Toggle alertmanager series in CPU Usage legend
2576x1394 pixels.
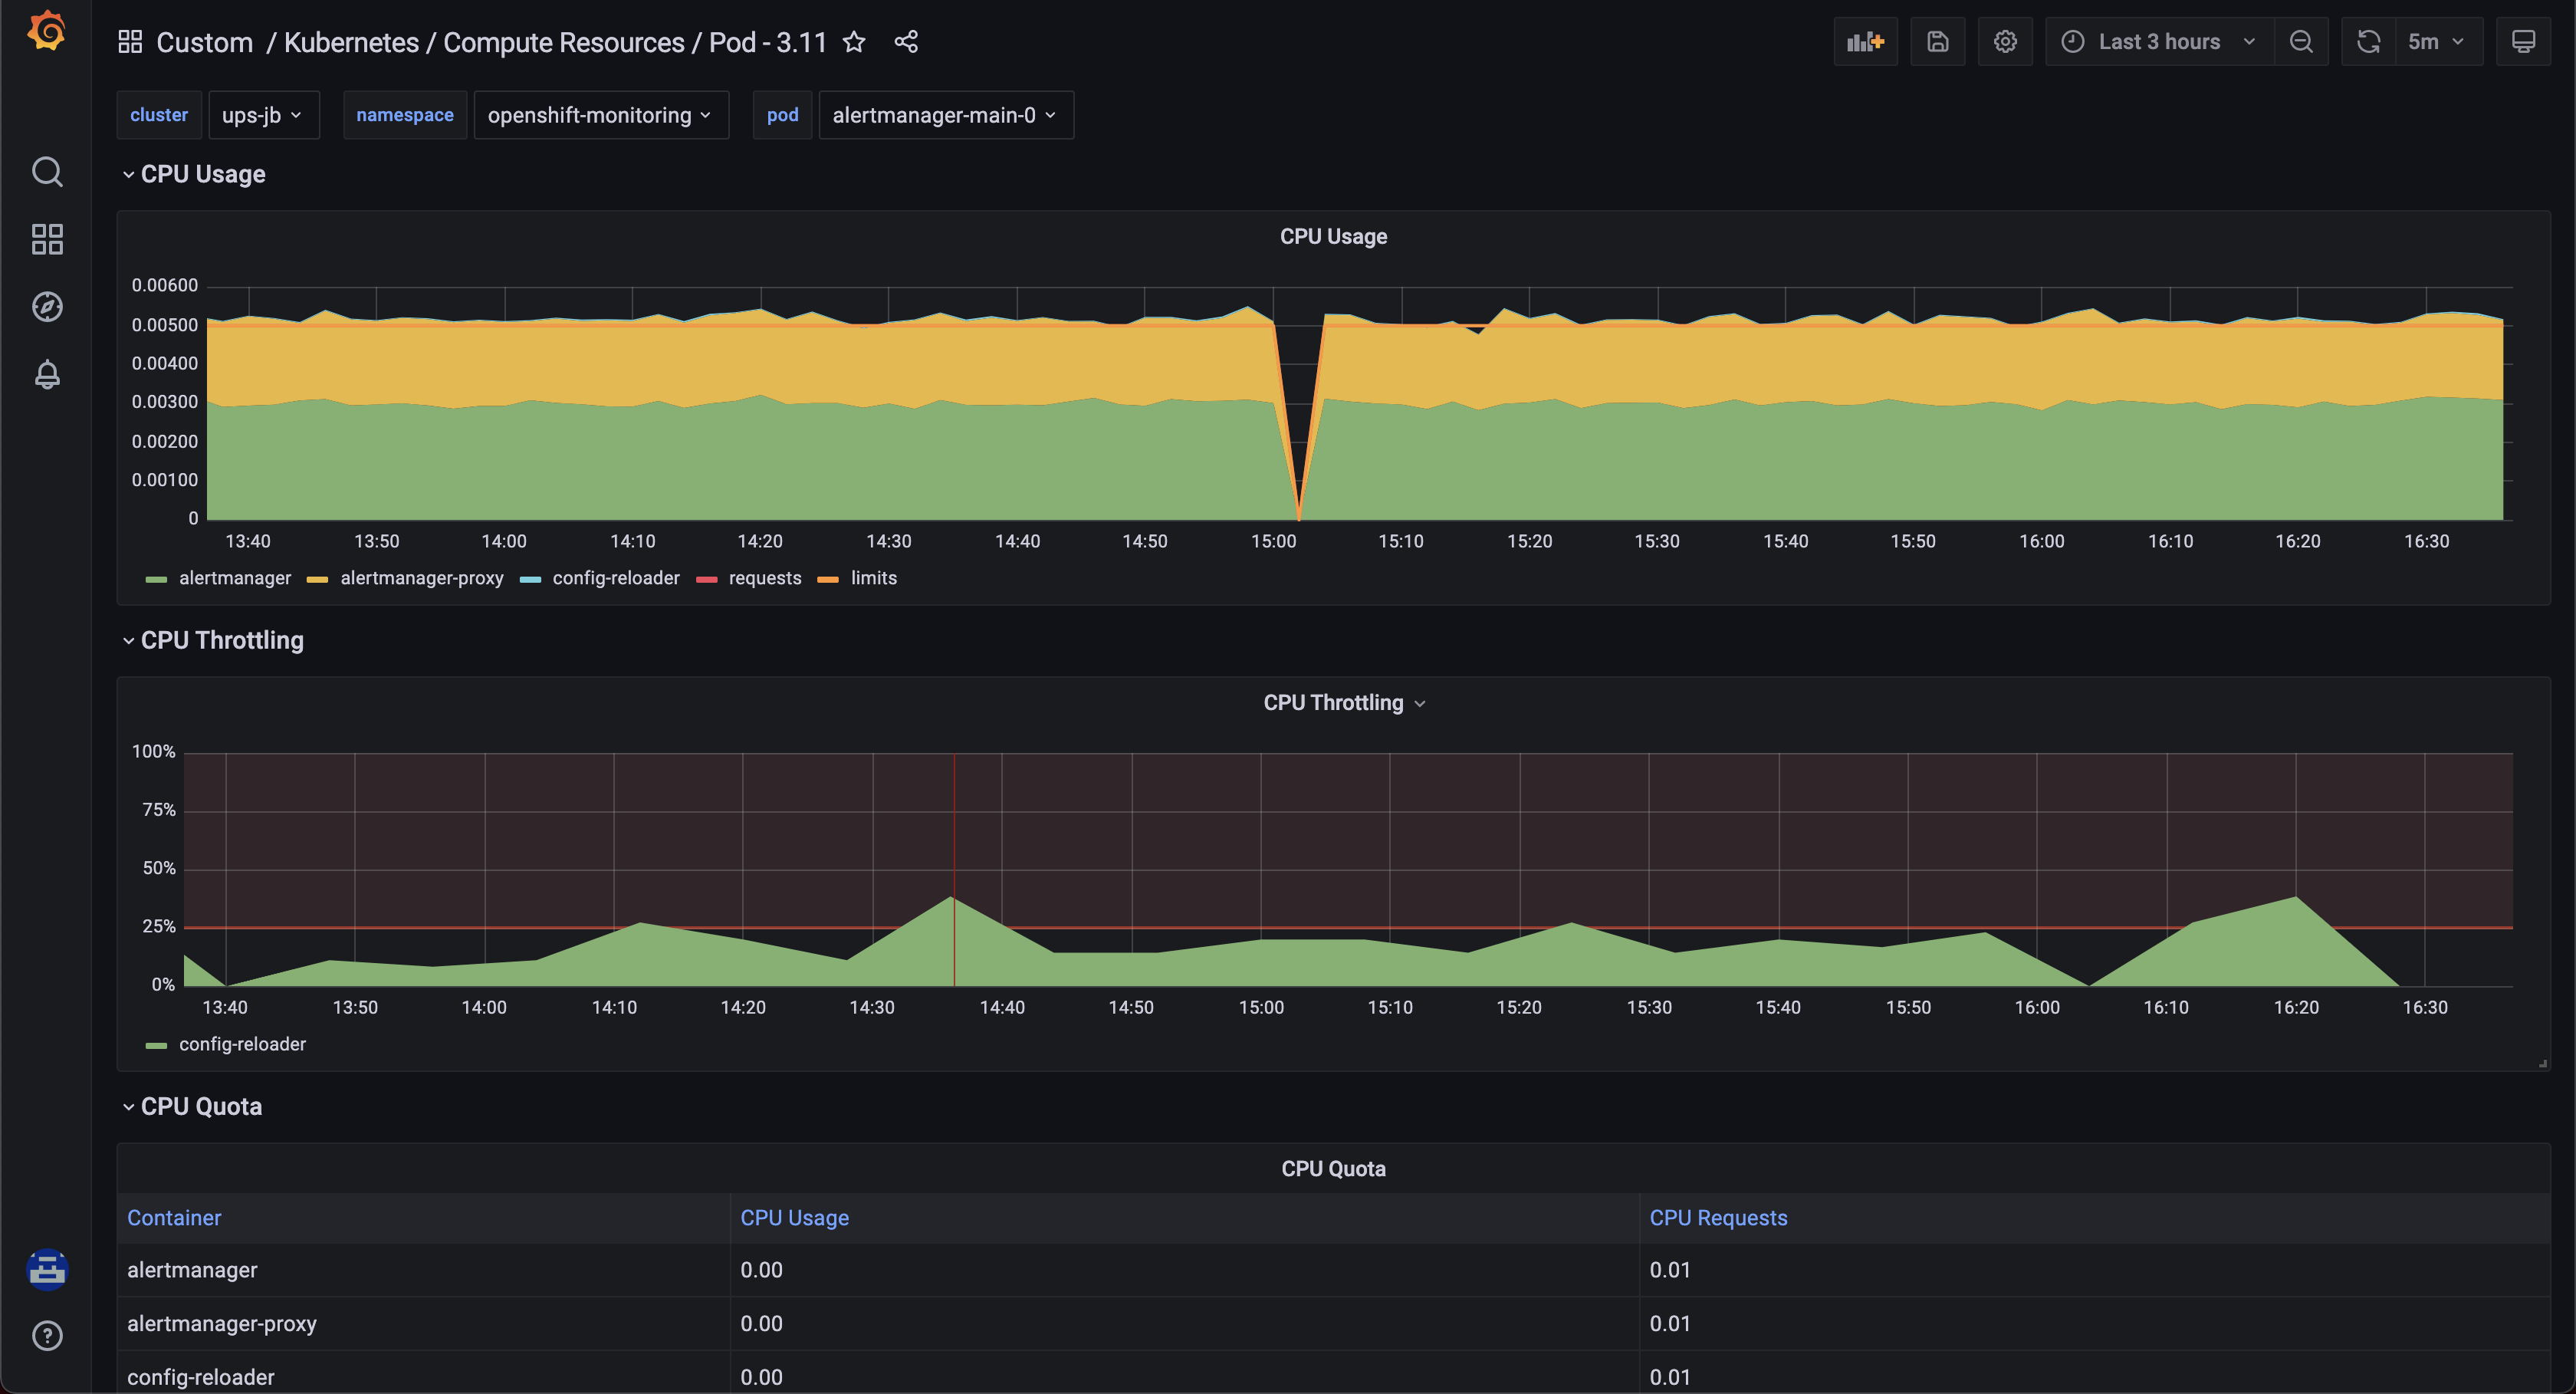click(x=234, y=578)
